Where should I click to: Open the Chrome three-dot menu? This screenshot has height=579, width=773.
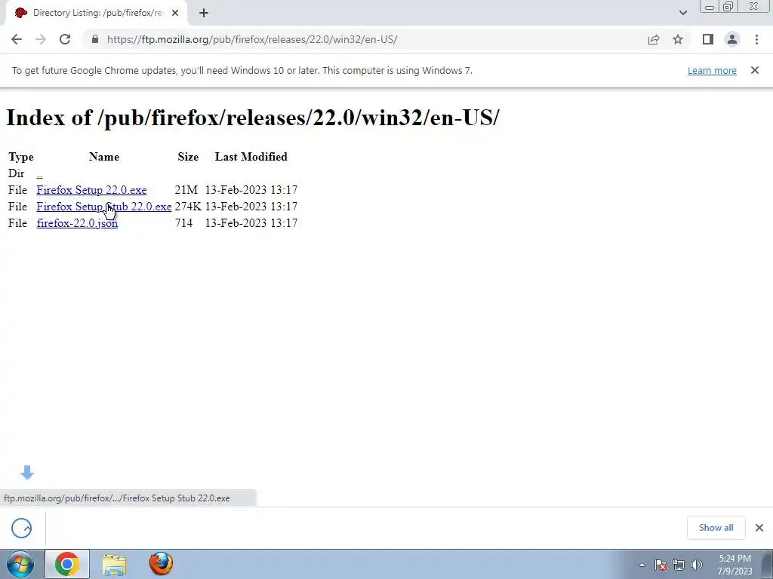(756, 39)
